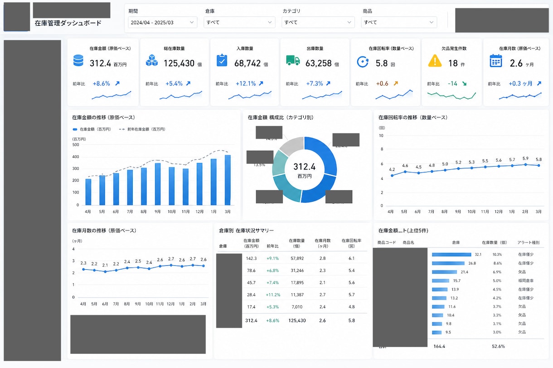553x368 pixels.
Task: Click the 在庫金額（百万円） column header in 倉庫別 table
Action: coord(251,243)
